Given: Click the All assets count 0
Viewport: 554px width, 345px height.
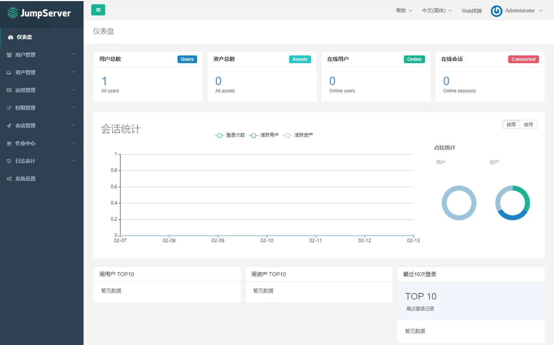Looking at the screenshot, I should click(x=218, y=81).
